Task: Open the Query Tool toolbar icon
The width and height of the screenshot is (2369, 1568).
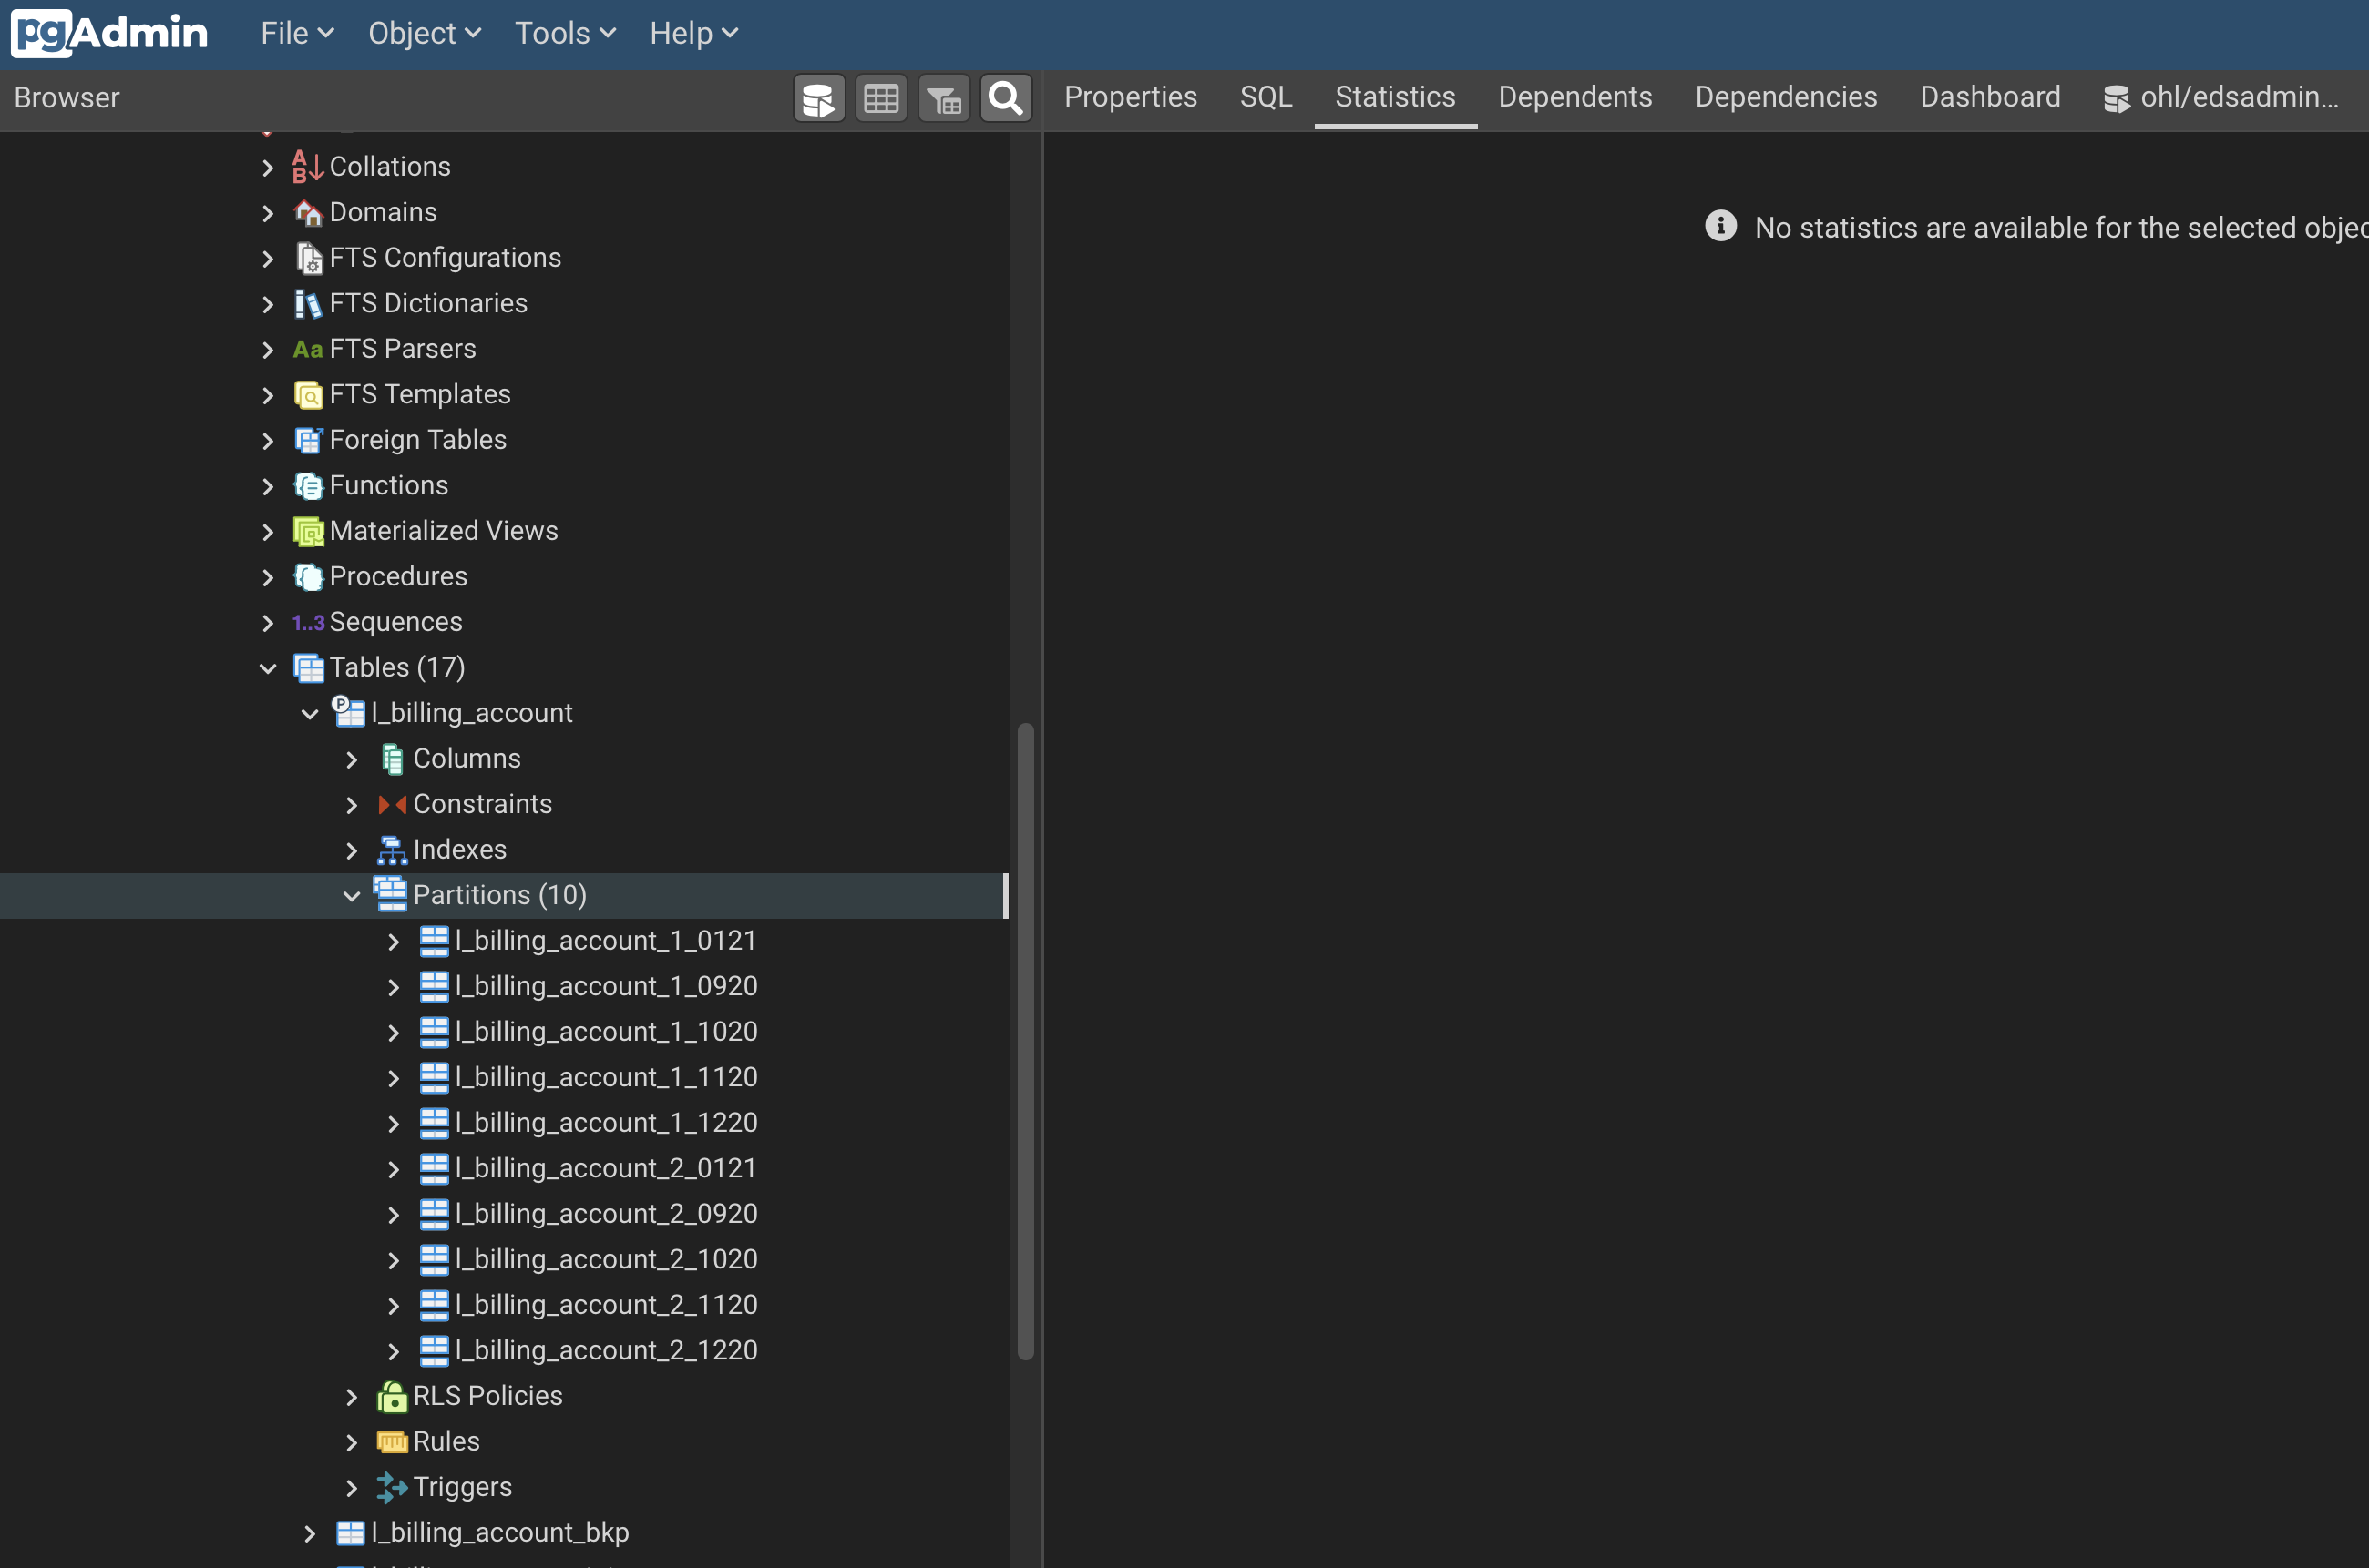Action: click(x=818, y=98)
